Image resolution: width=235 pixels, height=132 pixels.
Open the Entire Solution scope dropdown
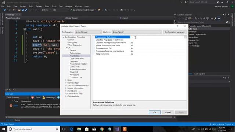tap(17, 98)
